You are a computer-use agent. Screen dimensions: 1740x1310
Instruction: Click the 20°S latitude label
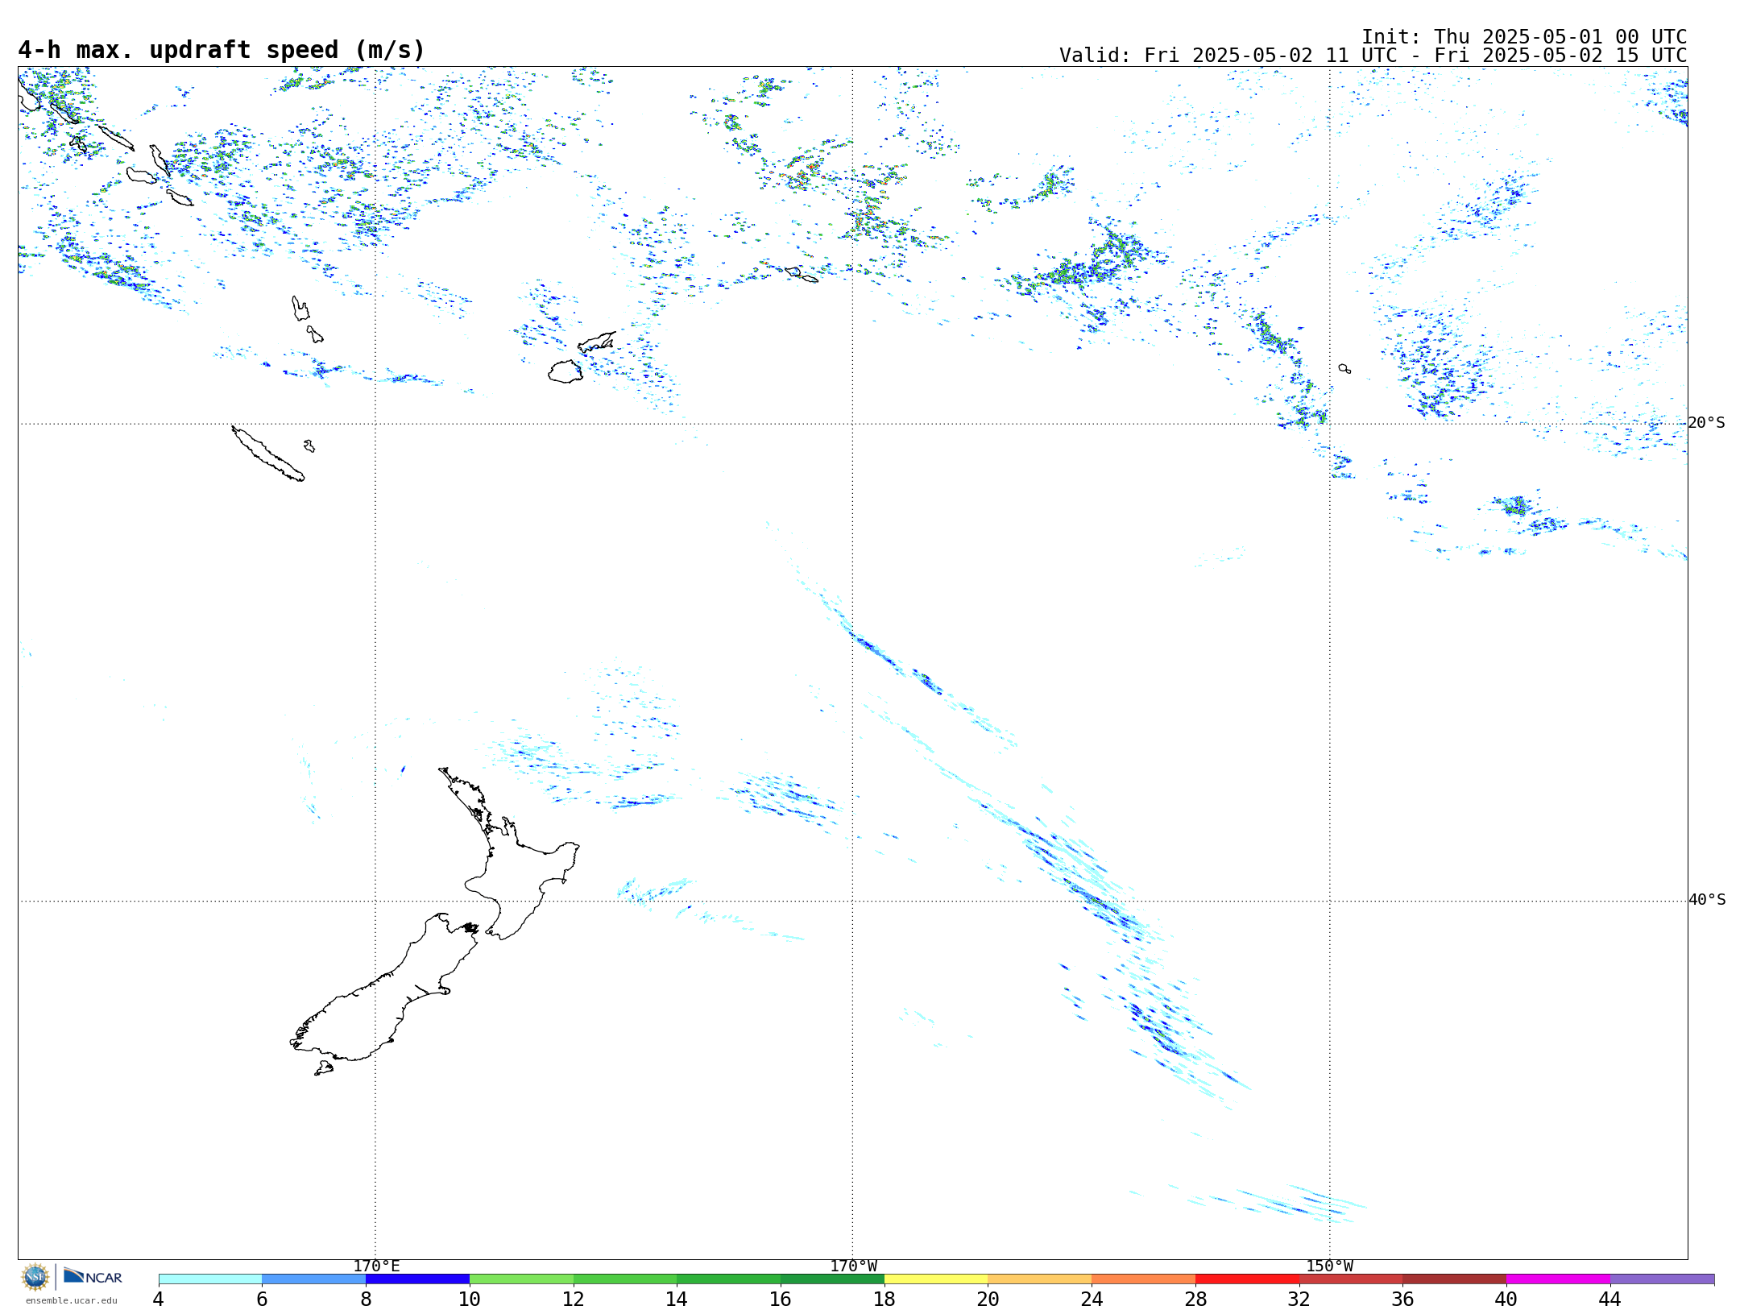tap(1707, 423)
